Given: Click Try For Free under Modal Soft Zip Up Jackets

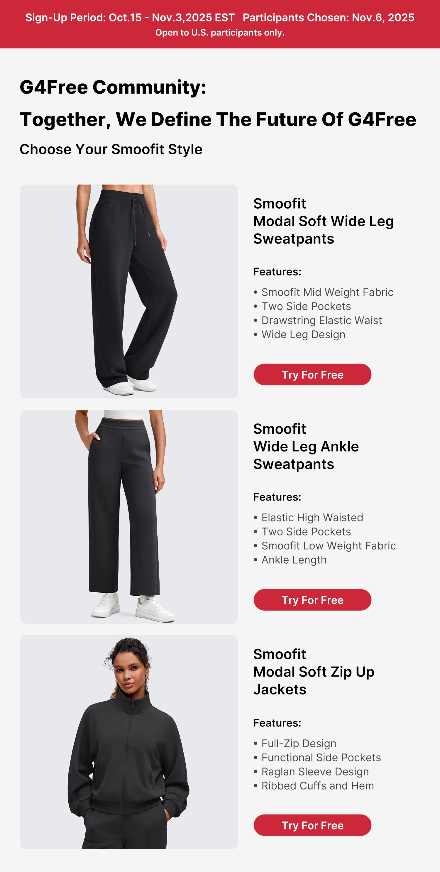Looking at the screenshot, I should click(312, 825).
